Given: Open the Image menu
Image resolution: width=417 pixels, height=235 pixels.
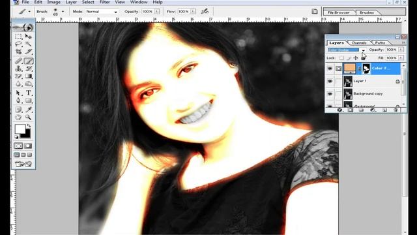Looking at the screenshot, I should [53, 2].
